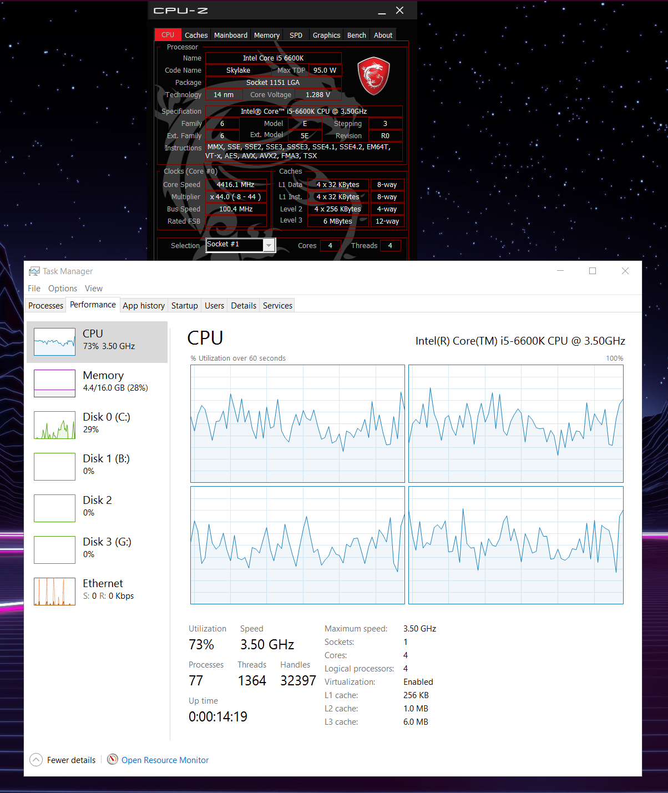Switch to the Caches tab in CPU-Z
This screenshot has width=668, height=793.
196,34
